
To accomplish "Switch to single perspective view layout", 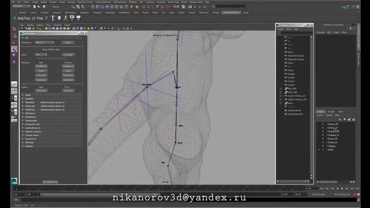I will [x=14, y=84].
